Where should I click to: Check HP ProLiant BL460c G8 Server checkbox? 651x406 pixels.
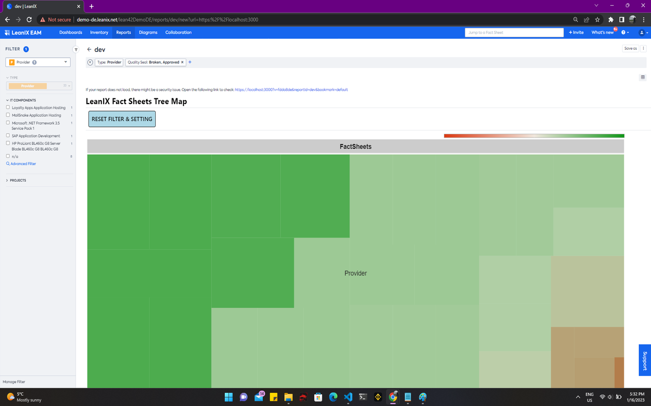pos(8,143)
